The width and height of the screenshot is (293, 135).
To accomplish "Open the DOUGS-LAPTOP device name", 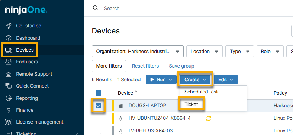I will [x=147, y=106].
